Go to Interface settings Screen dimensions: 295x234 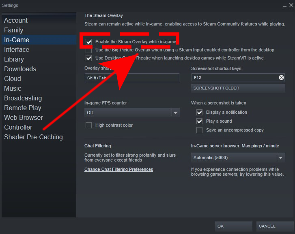point(39,49)
